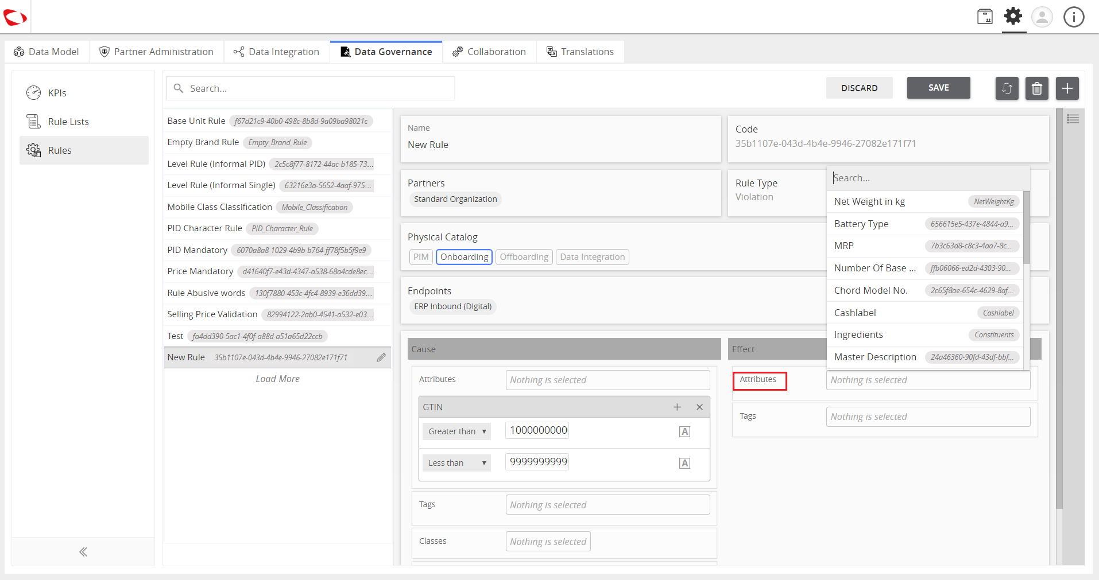Open the Data Model tab
This screenshot has height=580, width=1099.
tap(47, 52)
